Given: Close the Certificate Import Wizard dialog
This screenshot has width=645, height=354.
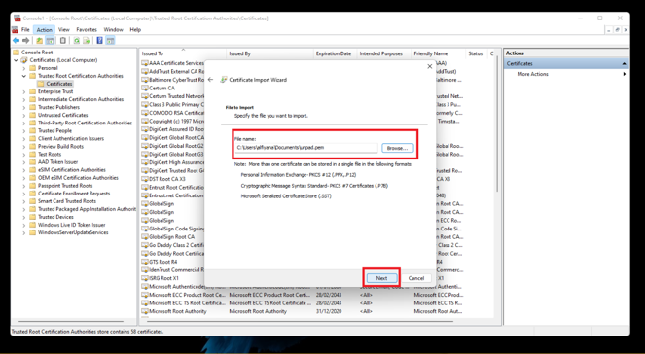Looking at the screenshot, I should pos(429,66).
